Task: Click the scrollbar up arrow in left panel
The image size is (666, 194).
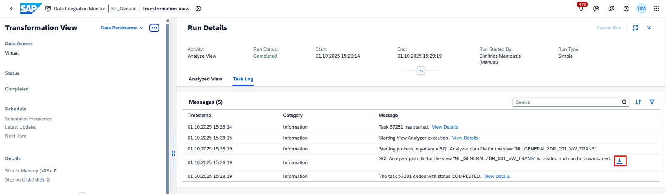Action: point(168,20)
